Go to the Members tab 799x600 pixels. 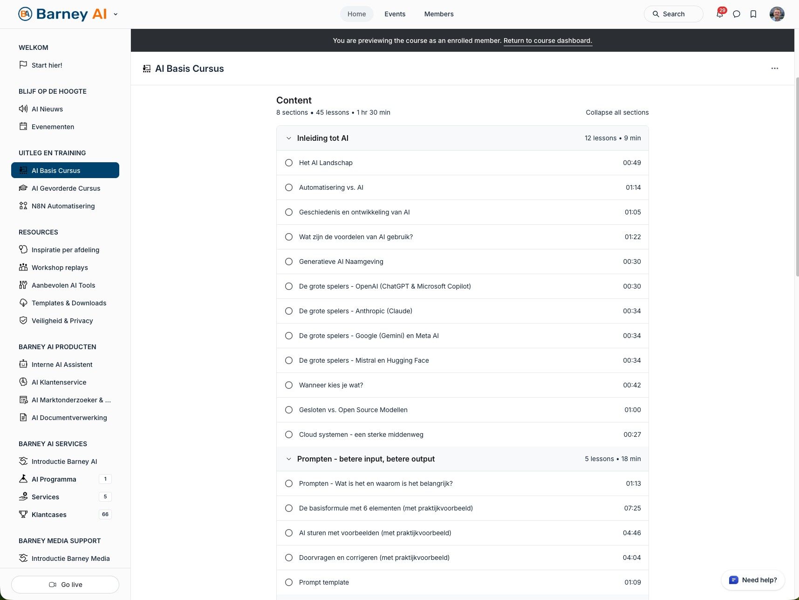[438, 14]
